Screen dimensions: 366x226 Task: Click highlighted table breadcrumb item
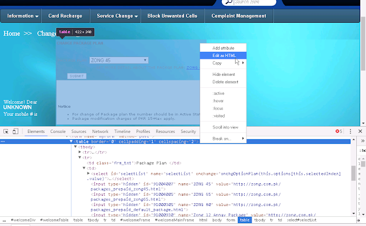coord(245,220)
